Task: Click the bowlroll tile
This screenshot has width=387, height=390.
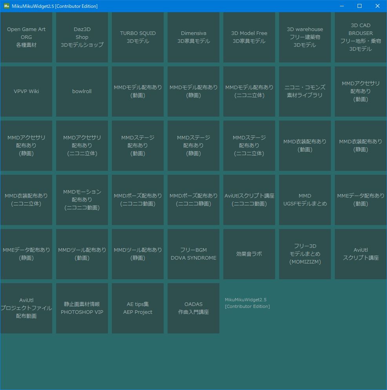Action: click(x=82, y=92)
